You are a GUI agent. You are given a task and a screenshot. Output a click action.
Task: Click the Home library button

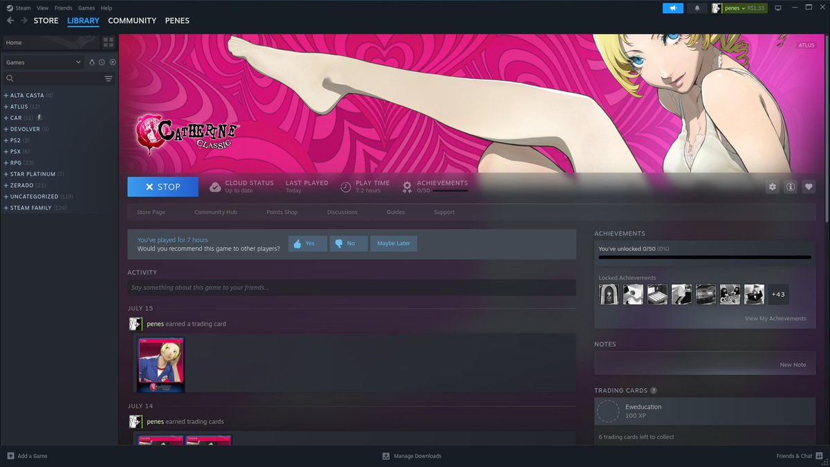coord(50,43)
